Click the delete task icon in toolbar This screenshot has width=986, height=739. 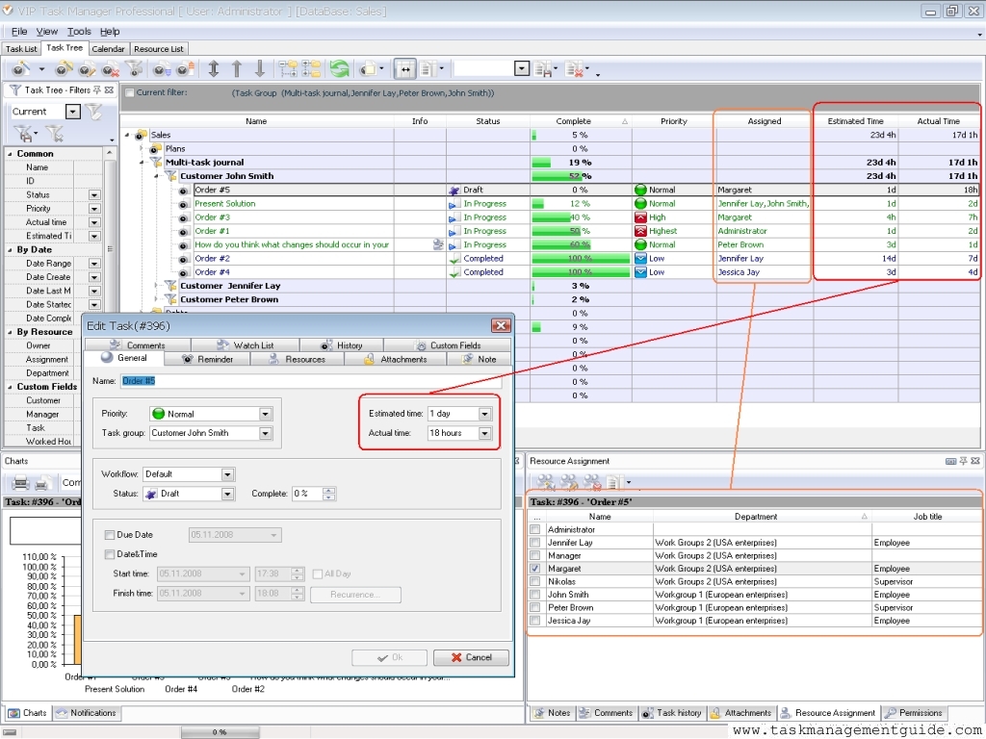111,68
